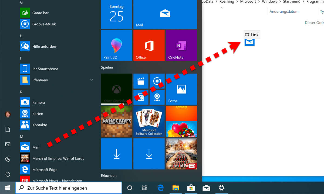
Task: Open Hilfe anfordern in the app list
Action: pyautogui.click(x=57, y=46)
